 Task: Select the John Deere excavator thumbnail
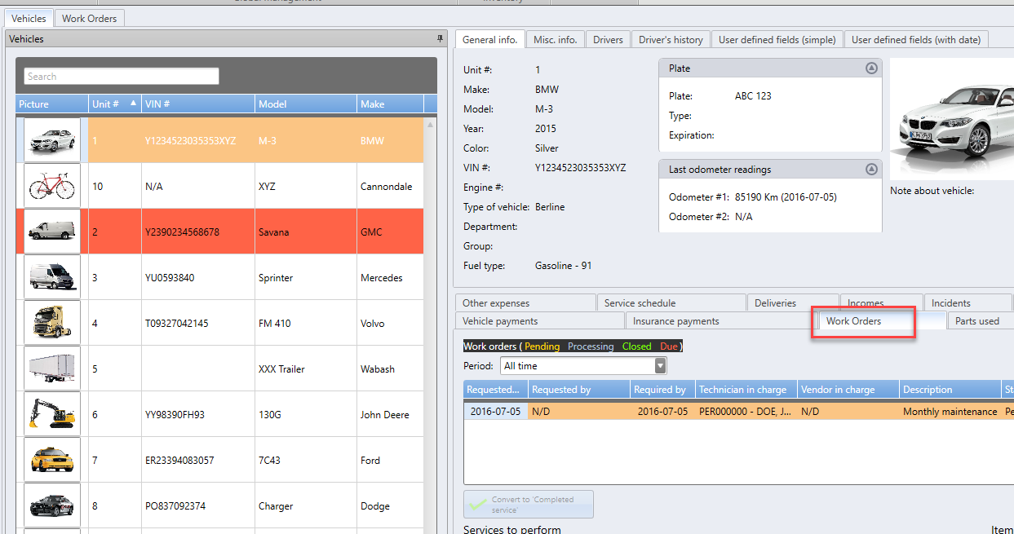point(52,414)
